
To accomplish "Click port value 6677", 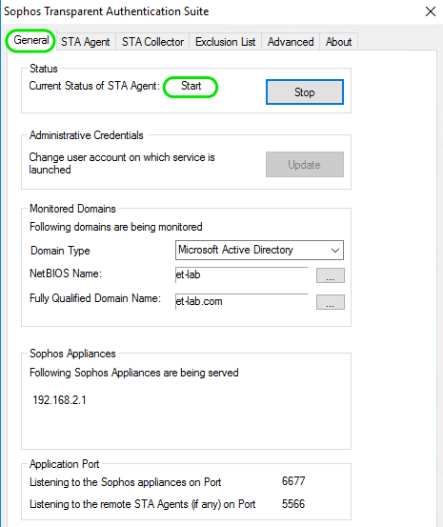I will [x=293, y=481].
